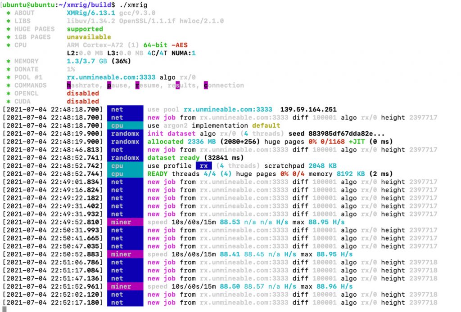Image resolution: width=461 pixels, height=312 pixels.
Task: Click the 'argon2' word in the cpu line
Action: coord(176,125)
